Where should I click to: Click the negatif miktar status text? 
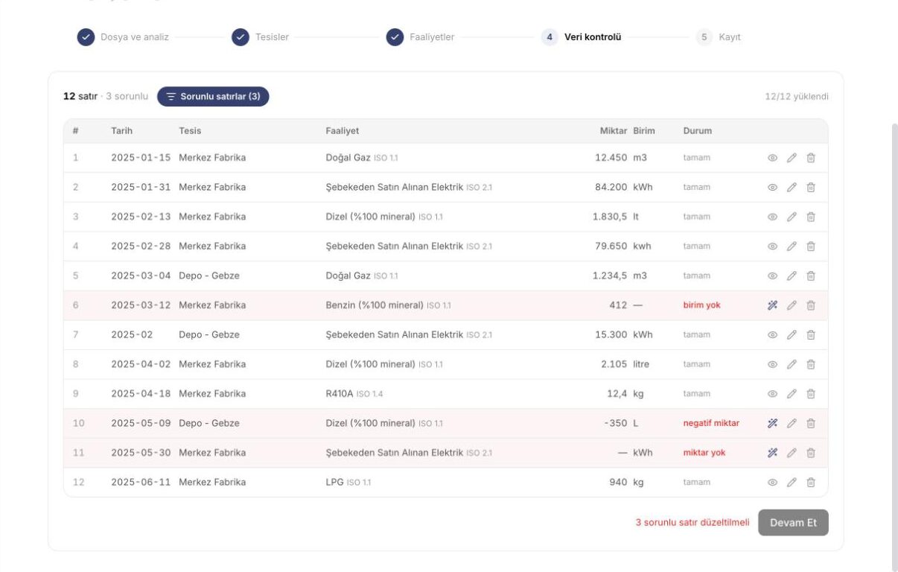(711, 423)
